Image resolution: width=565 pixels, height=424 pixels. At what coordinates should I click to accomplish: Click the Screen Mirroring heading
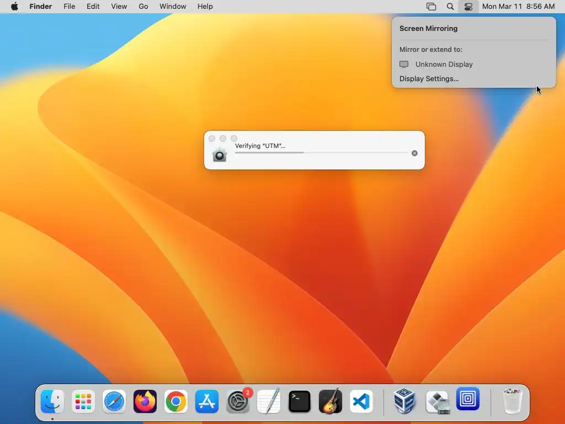click(x=428, y=29)
